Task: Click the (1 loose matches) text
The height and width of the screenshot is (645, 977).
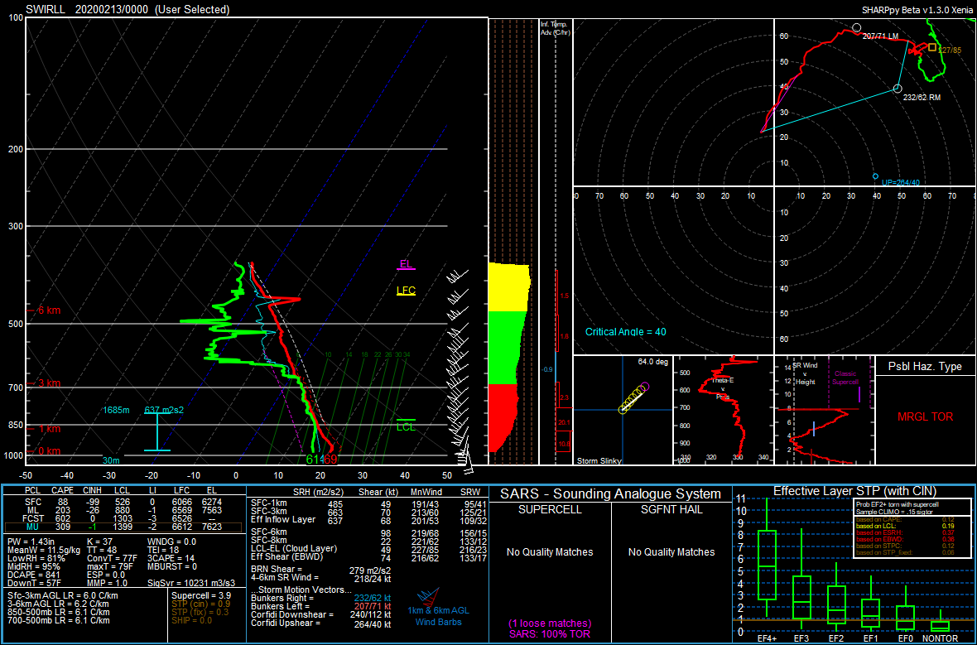Action: pos(550,623)
